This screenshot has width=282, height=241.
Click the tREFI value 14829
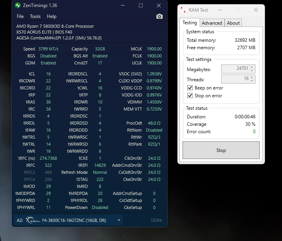[100, 165]
